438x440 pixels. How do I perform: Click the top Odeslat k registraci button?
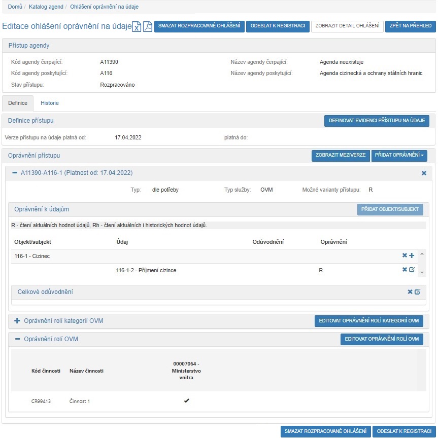click(x=278, y=26)
